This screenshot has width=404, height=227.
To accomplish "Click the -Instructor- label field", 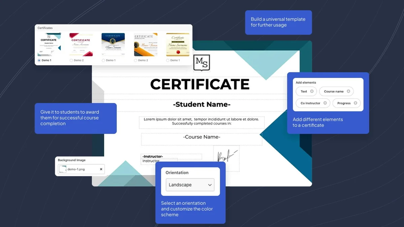I will click(x=153, y=156).
